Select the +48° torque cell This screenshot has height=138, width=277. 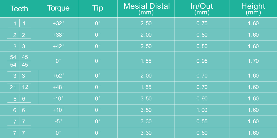[x=58, y=87]
